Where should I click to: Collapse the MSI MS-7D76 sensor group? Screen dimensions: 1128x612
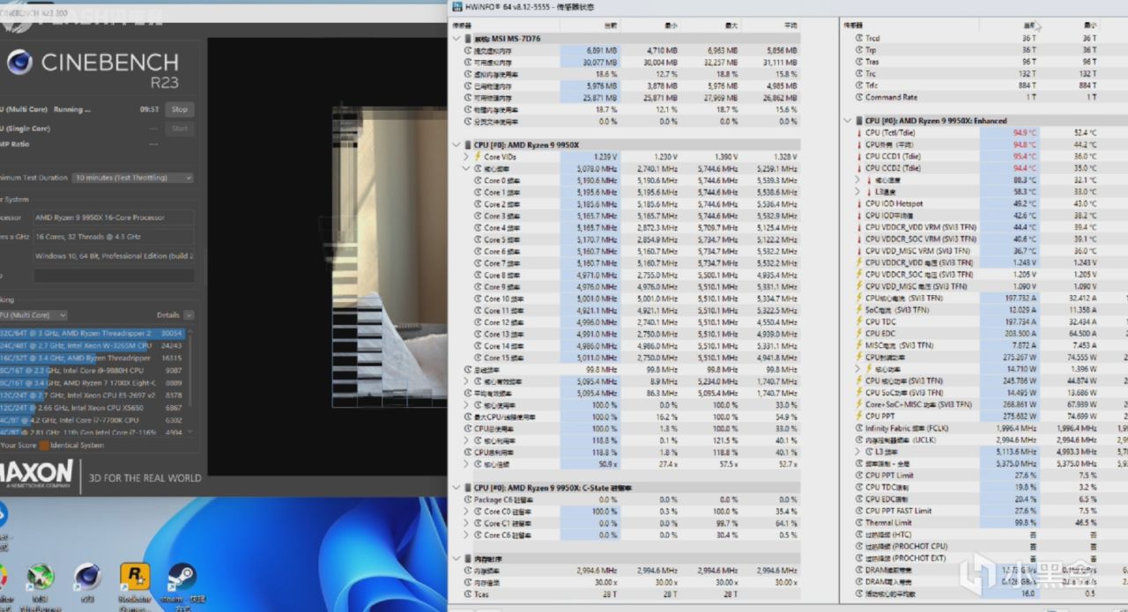point(456,39)
